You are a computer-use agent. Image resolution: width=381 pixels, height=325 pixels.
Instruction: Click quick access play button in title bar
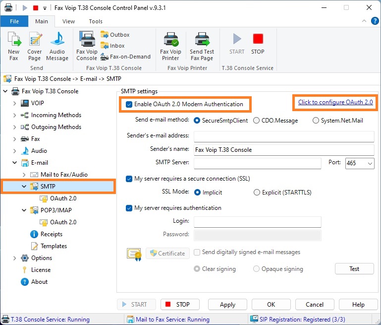[25, 8]
